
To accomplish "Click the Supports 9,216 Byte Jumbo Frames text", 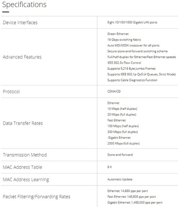I will pos(131,69).
